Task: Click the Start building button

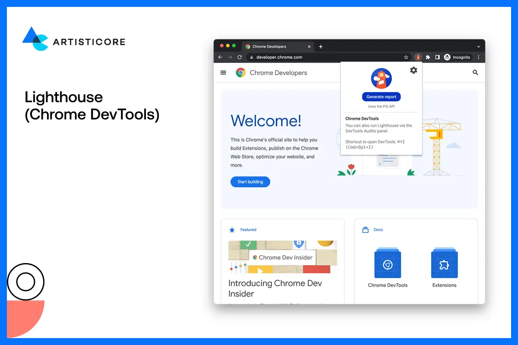Action: tap(250, 182)
